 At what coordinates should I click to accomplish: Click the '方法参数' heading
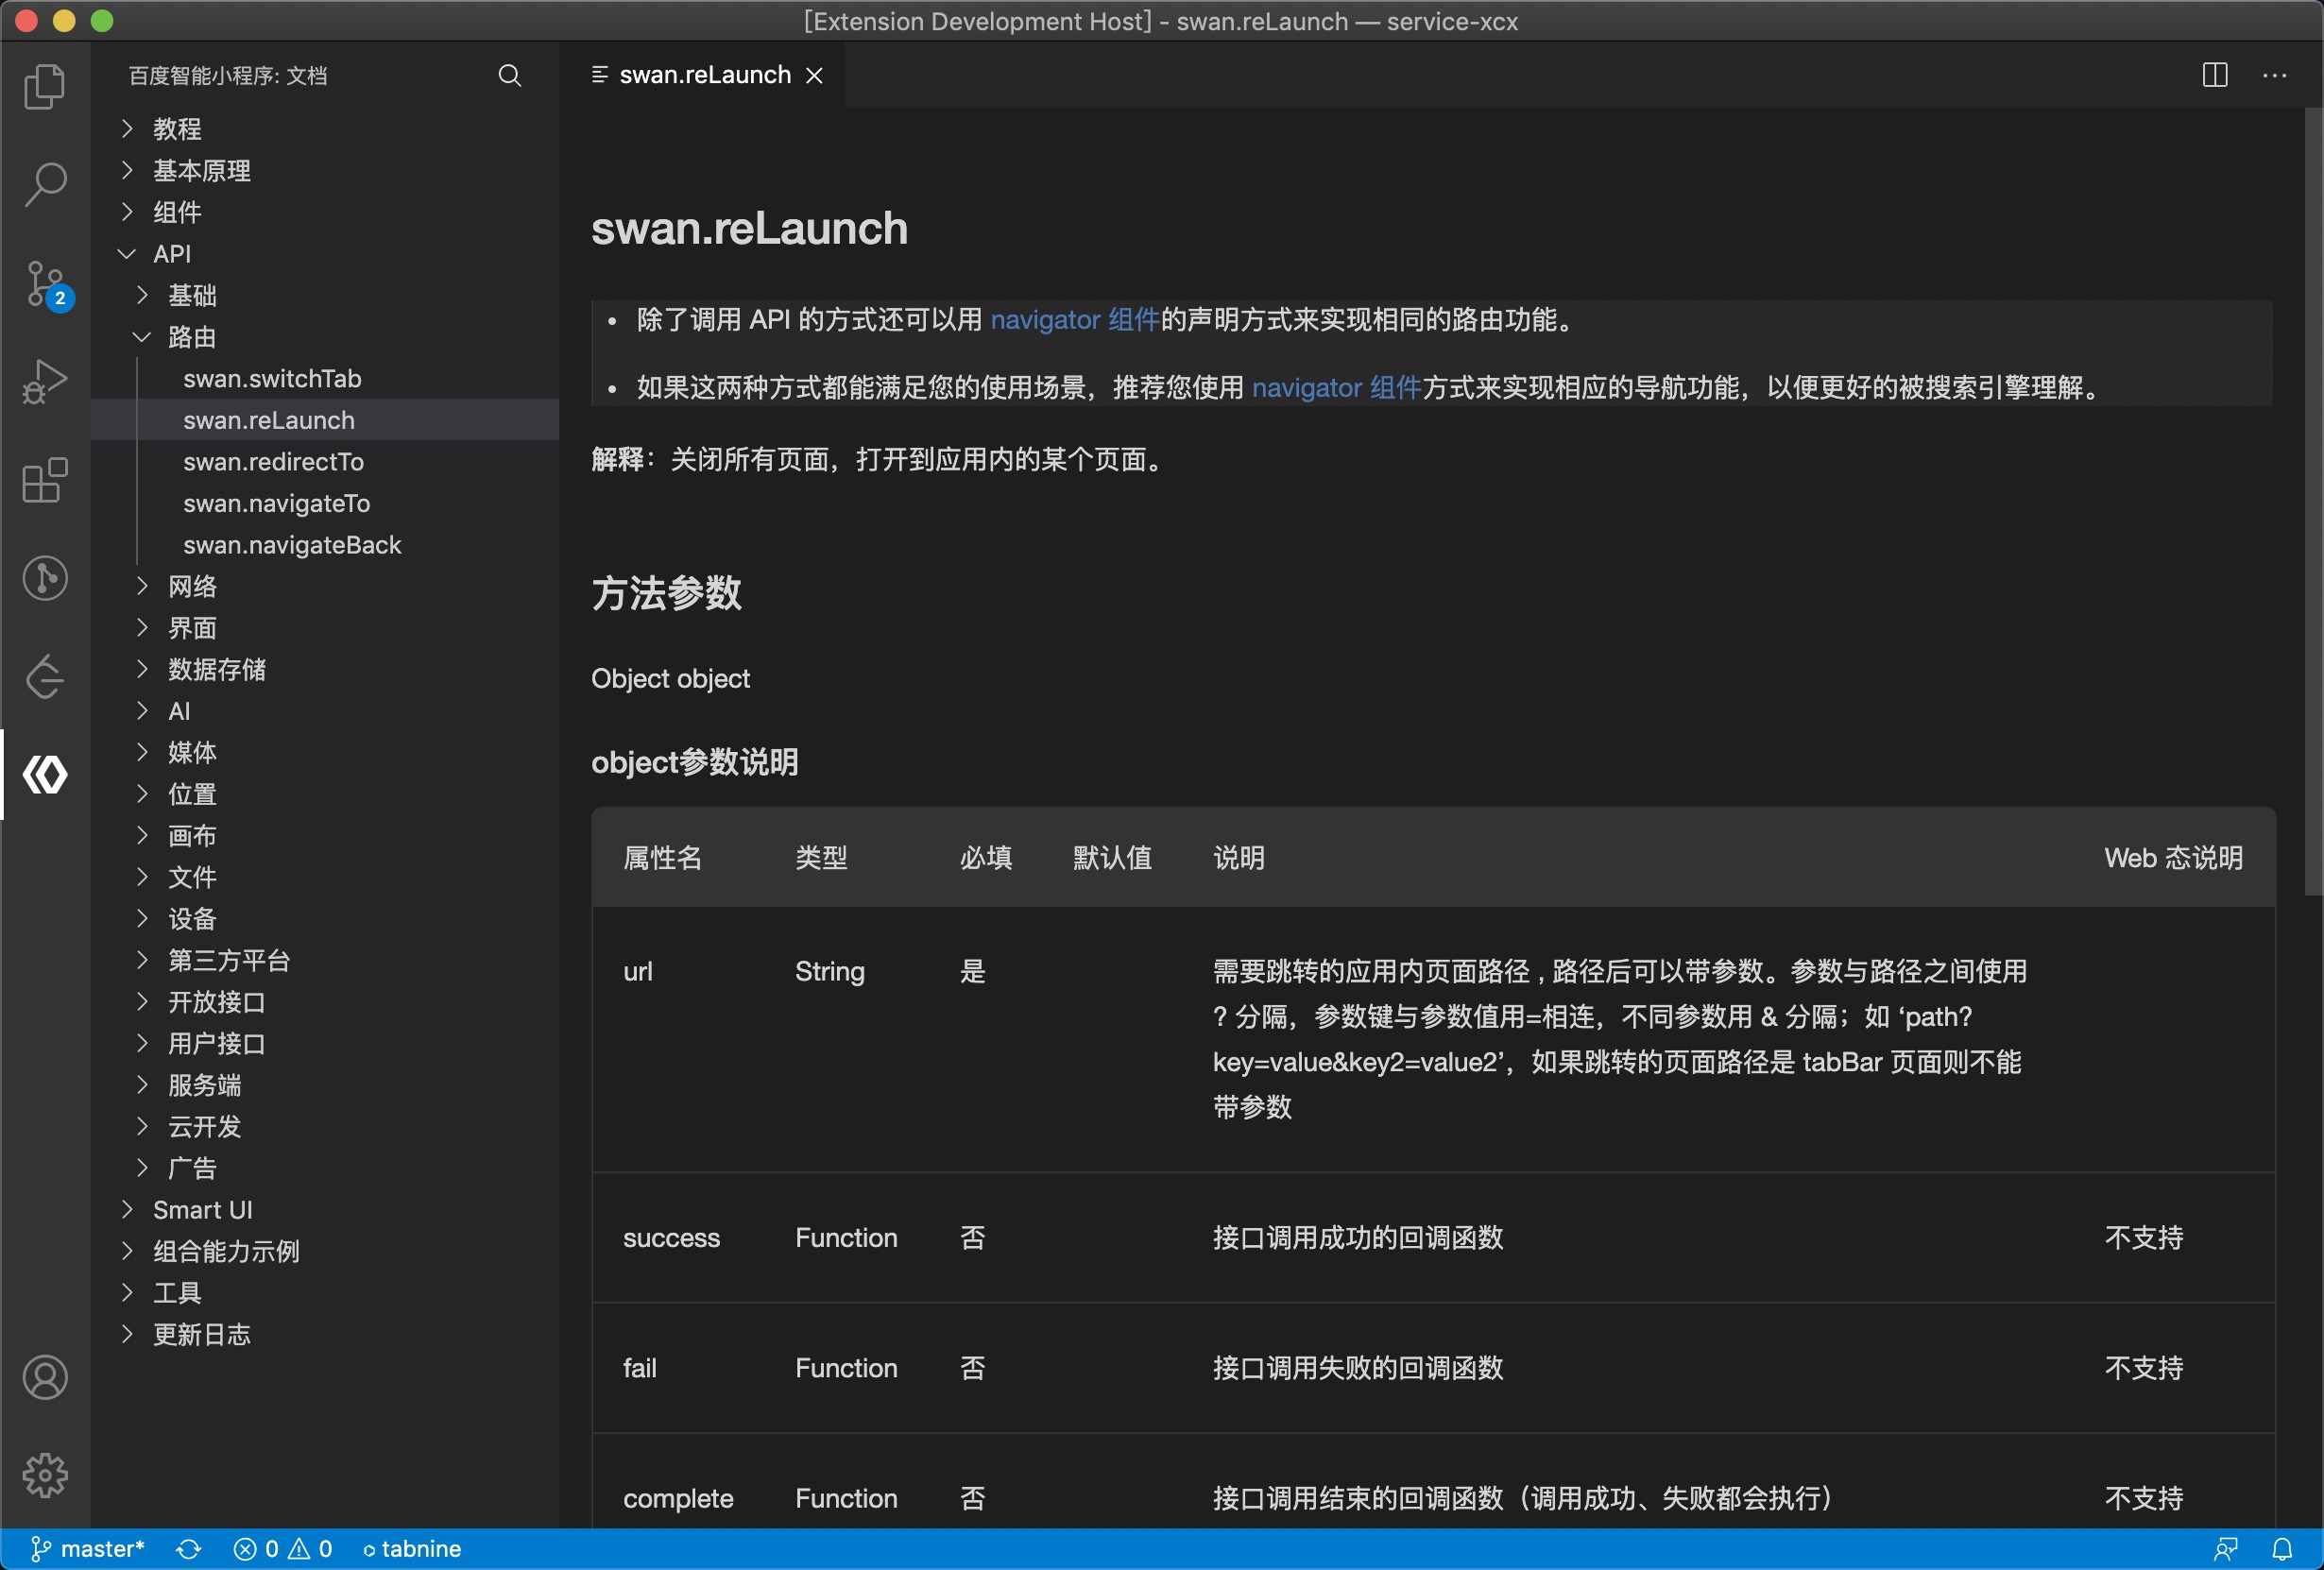coord(666,593)
